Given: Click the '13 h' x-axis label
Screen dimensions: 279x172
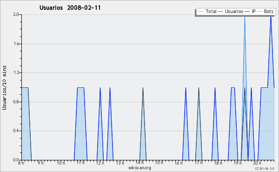Looking at the screenshot, I should point(120,163).
